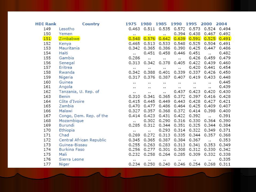Select Mozambique's 1980 value 0.302

tap(149, 121)
